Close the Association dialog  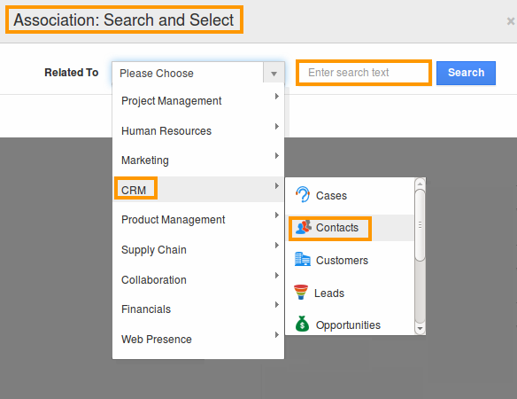tap(511, 21)
